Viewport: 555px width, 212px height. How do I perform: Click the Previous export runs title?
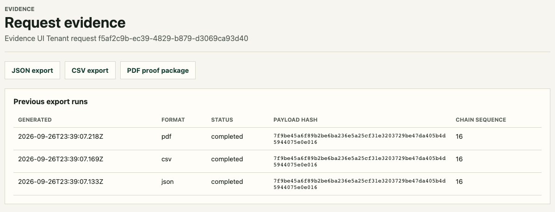tap(50, 101)
